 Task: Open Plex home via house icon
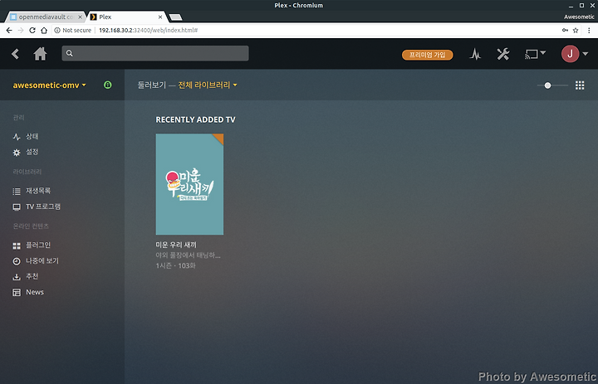click(x=40, y=54)
